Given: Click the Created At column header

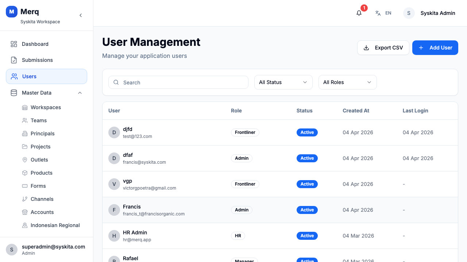Looking at the screenshot, I should [x=356, y=111].
